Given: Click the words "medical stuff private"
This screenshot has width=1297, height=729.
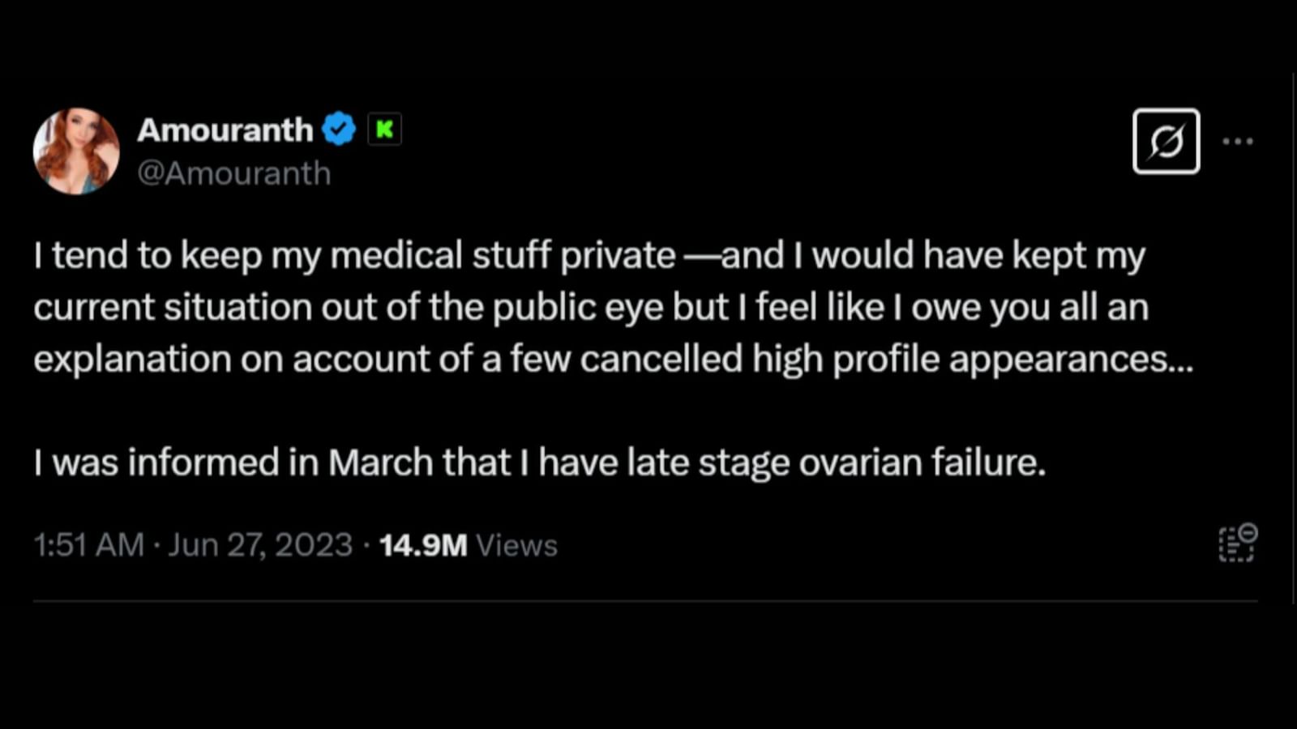Looking at the screenshot, I should [503, 255].
